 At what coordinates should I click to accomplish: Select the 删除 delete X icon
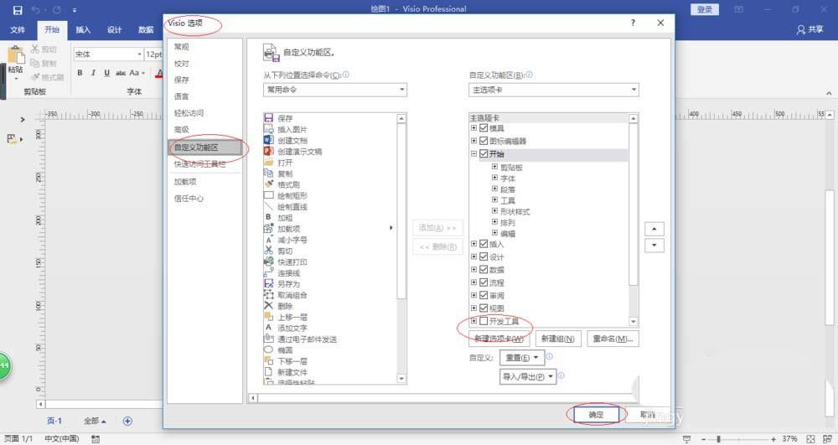[x=269, y=306]
